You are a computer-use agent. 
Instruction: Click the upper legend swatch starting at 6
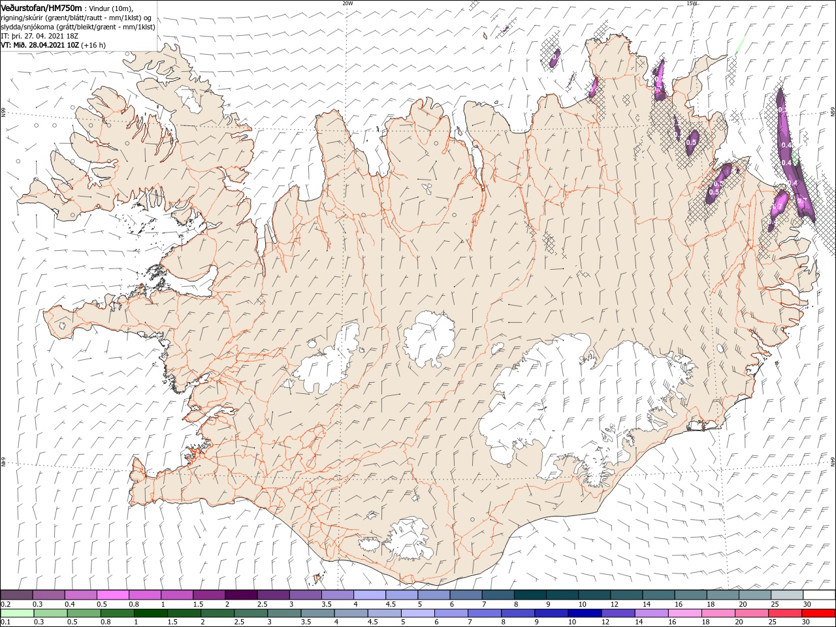pyautogui.click(x=465, y=595)
